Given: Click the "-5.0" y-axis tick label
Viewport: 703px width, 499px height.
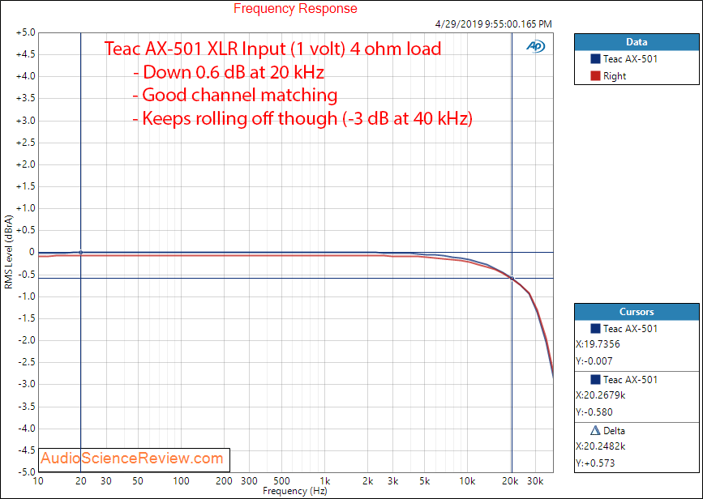Looking at the screenshot, I should coord(26,472).
